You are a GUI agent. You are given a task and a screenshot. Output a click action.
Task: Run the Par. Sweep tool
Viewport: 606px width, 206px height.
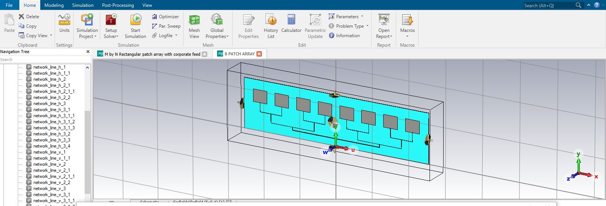coord(166,26)
